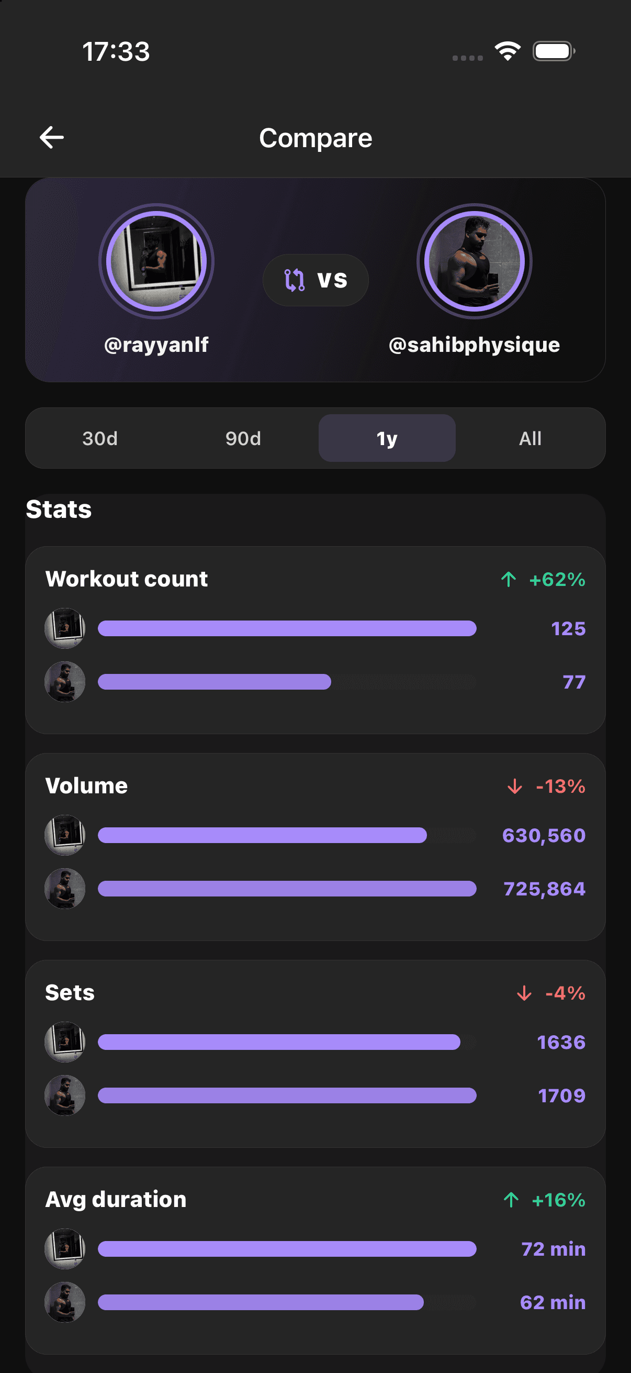631x1373 pixels.
Task: Tap the green up arrow on Avg duration
Action: click(x=511, y=1199)
